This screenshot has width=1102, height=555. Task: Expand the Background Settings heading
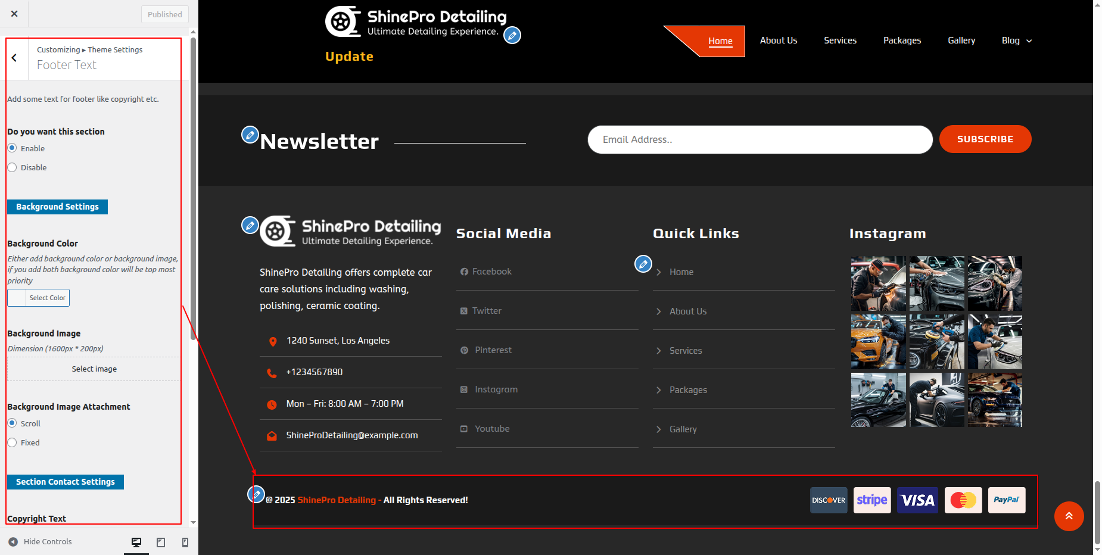tap(57, 207)
